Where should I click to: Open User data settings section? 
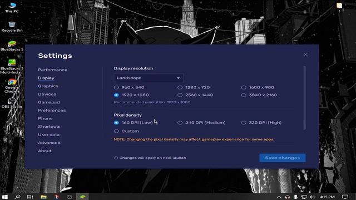click(x=48, y=134)
